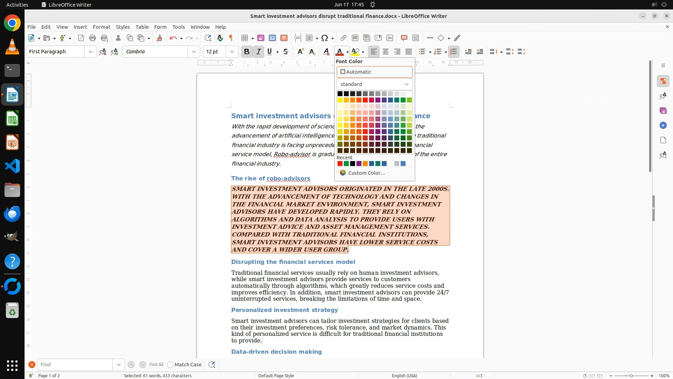Click the Superscript icon
The image size is (673, 379).
coord(300,52)
